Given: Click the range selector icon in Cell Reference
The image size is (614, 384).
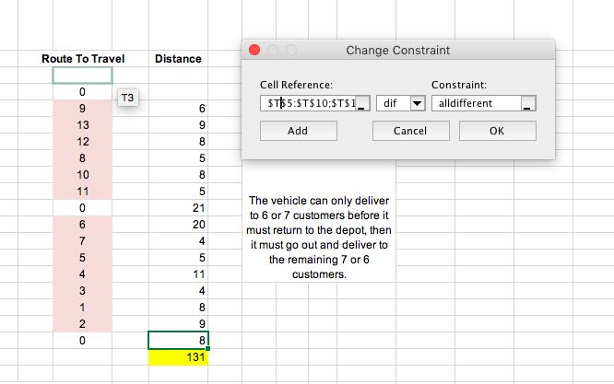Looking at the screenshot, I should click(x=362, y=103).
